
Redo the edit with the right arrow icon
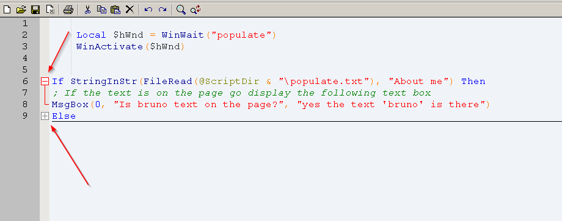click(x=162, y=10)
